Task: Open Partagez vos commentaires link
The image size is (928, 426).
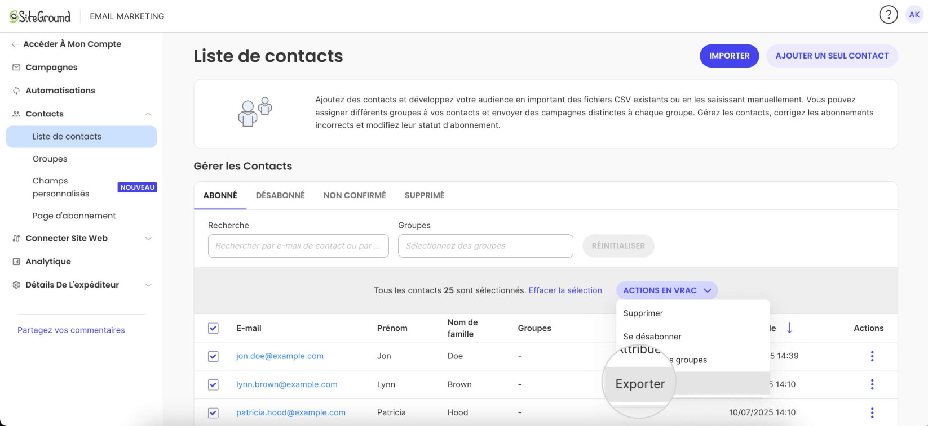Action: (x=71, y=330)
